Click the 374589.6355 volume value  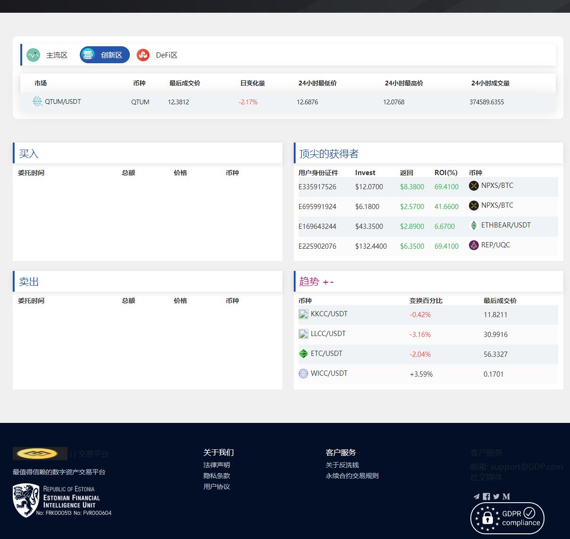[x=487, y=102]
